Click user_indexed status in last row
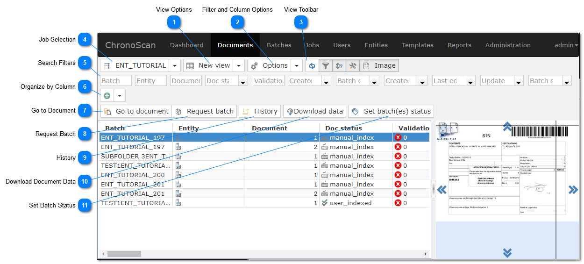Viewport: 584px width, 264px height. click(350, 203)
